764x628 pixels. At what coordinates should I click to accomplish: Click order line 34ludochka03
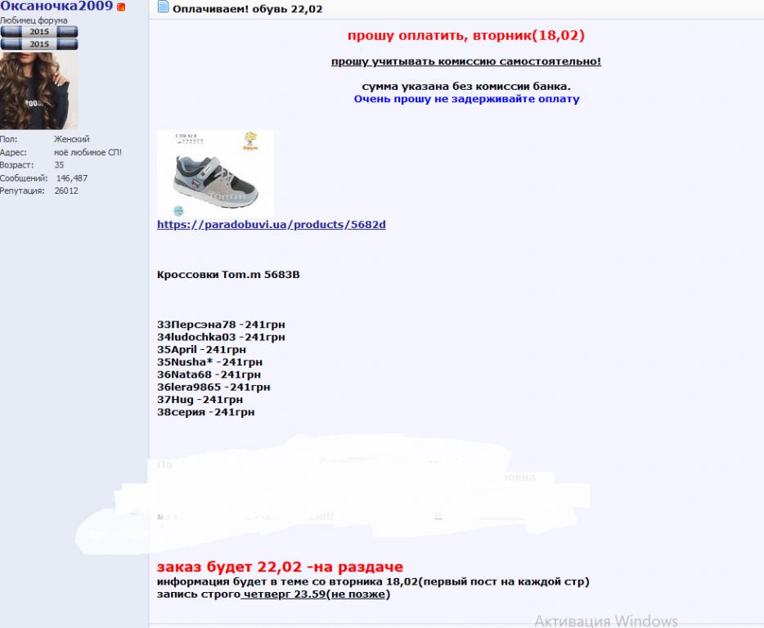[x=221, y=337]
